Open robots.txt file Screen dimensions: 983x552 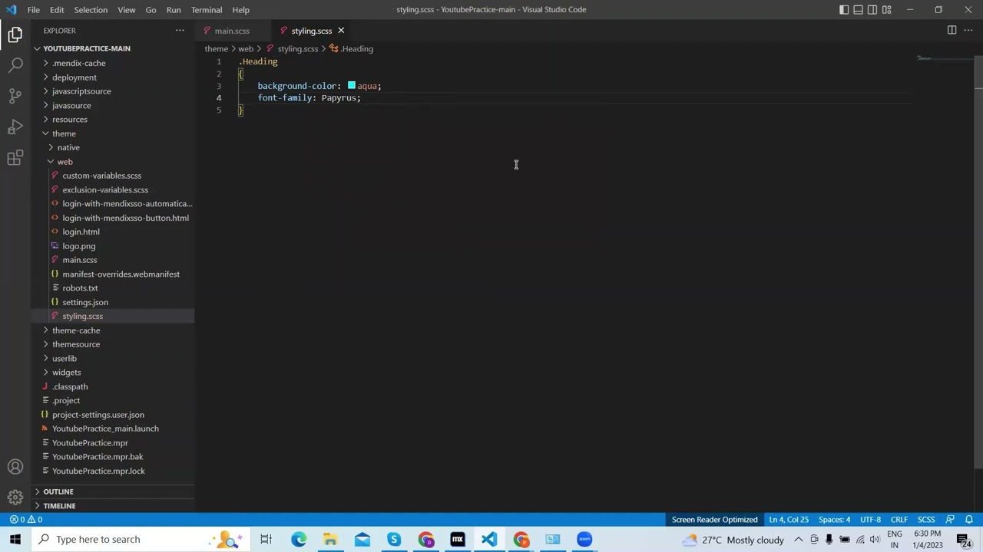[80, 288]
